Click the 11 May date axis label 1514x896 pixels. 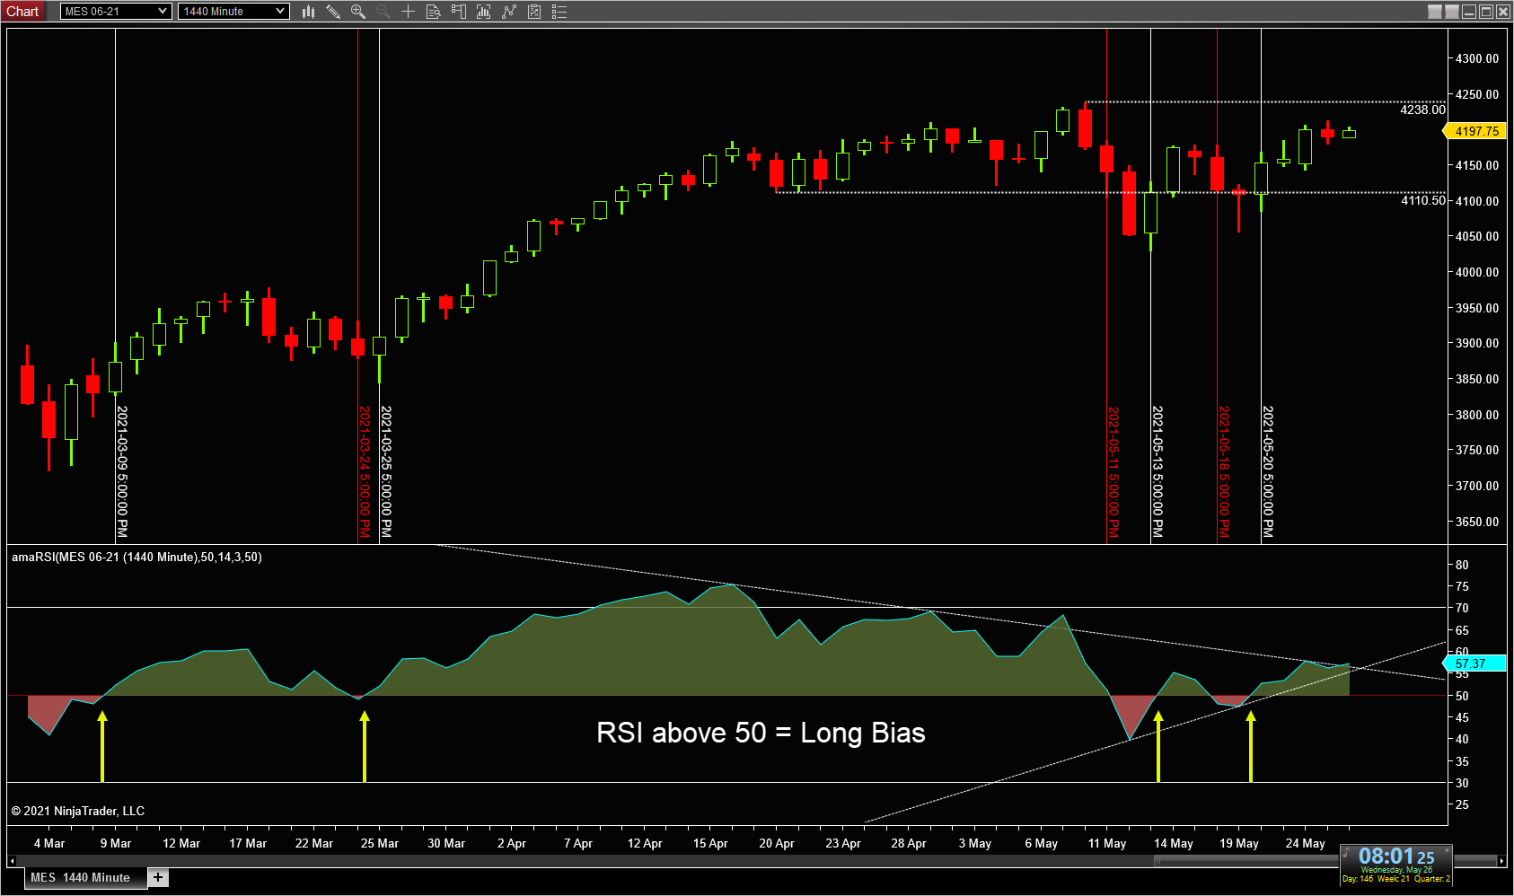[1106, 843]
